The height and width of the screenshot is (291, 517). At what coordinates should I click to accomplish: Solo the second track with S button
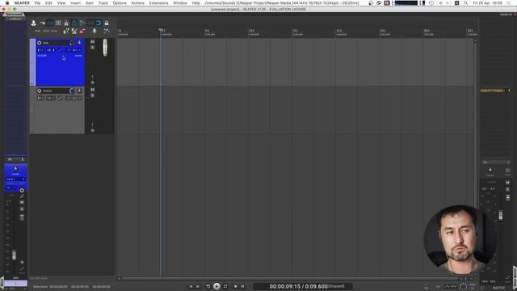92,95
